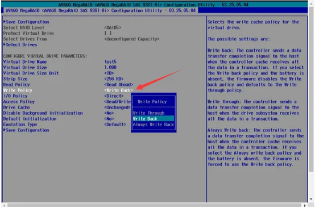
Task: Choose Always Write Back option
Action: [x=154, y=125]
